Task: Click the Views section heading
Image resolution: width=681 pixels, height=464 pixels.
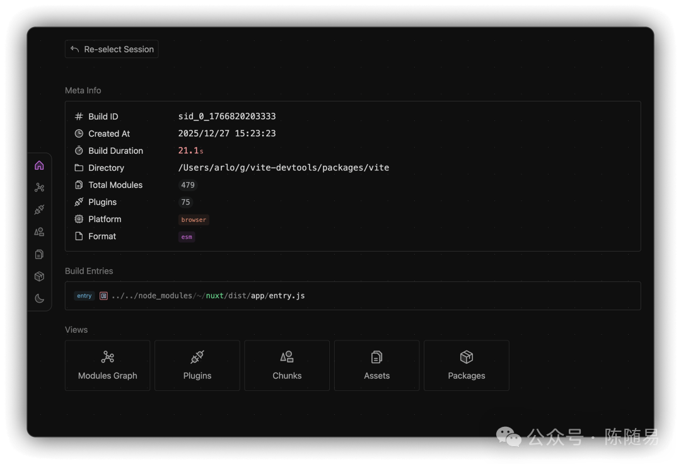Action: [76, 330]
